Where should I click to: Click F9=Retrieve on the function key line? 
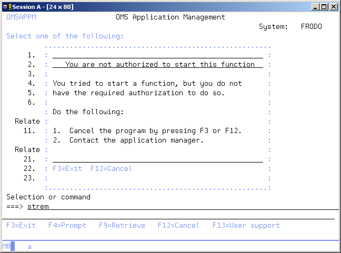pyautogui.click(x=122, y=225)
